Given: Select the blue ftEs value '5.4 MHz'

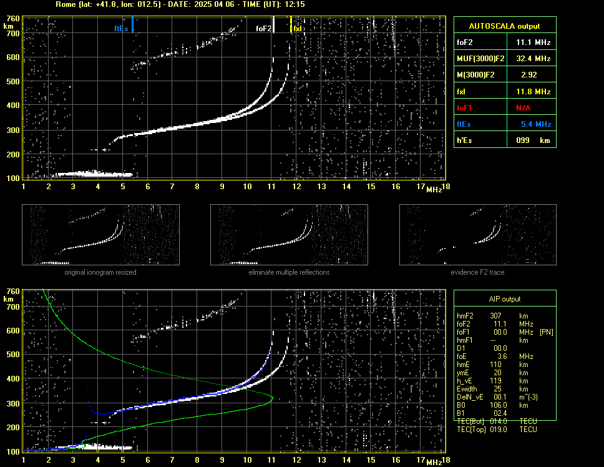Looking at the screenshot, I should click(x=536, y=124).
